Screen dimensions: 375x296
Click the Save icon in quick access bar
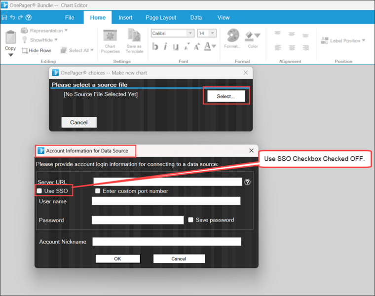[x=4, y=17]
